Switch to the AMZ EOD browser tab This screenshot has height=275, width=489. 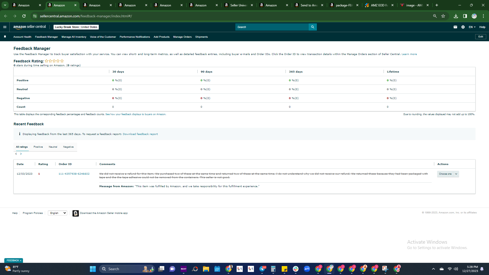[379, 5]
